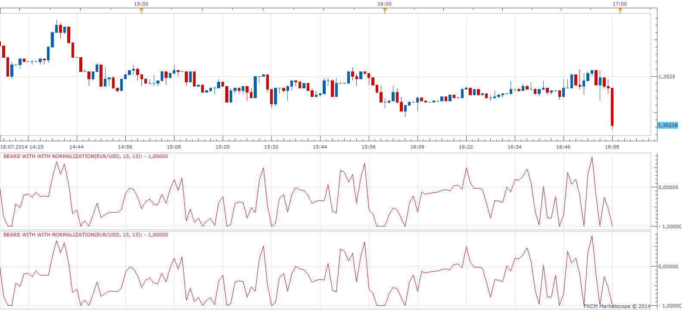Click the 1,3525 price axis label
Image resolution: width=682 pixels, height=310 pixels.
666,77
